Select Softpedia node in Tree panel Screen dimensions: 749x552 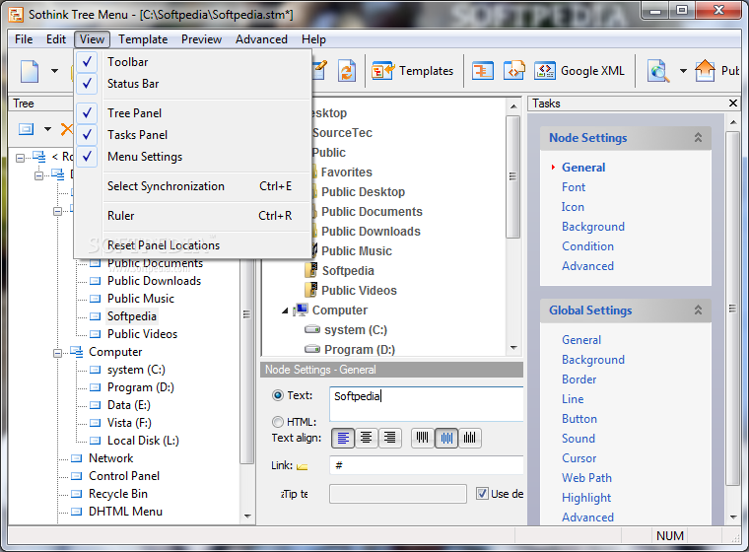[x=131, y=316]
